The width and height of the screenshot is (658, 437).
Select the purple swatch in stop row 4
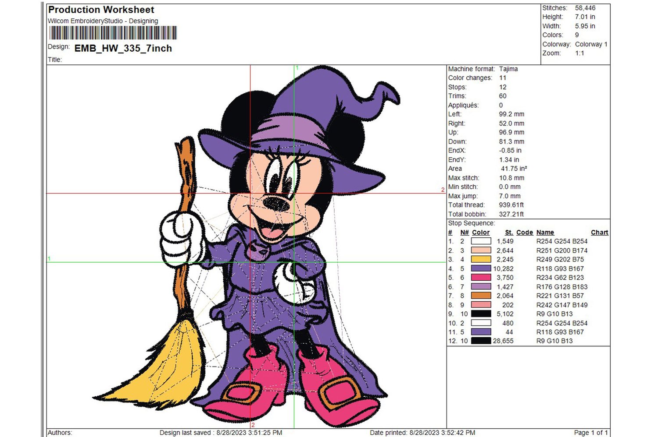481,268
